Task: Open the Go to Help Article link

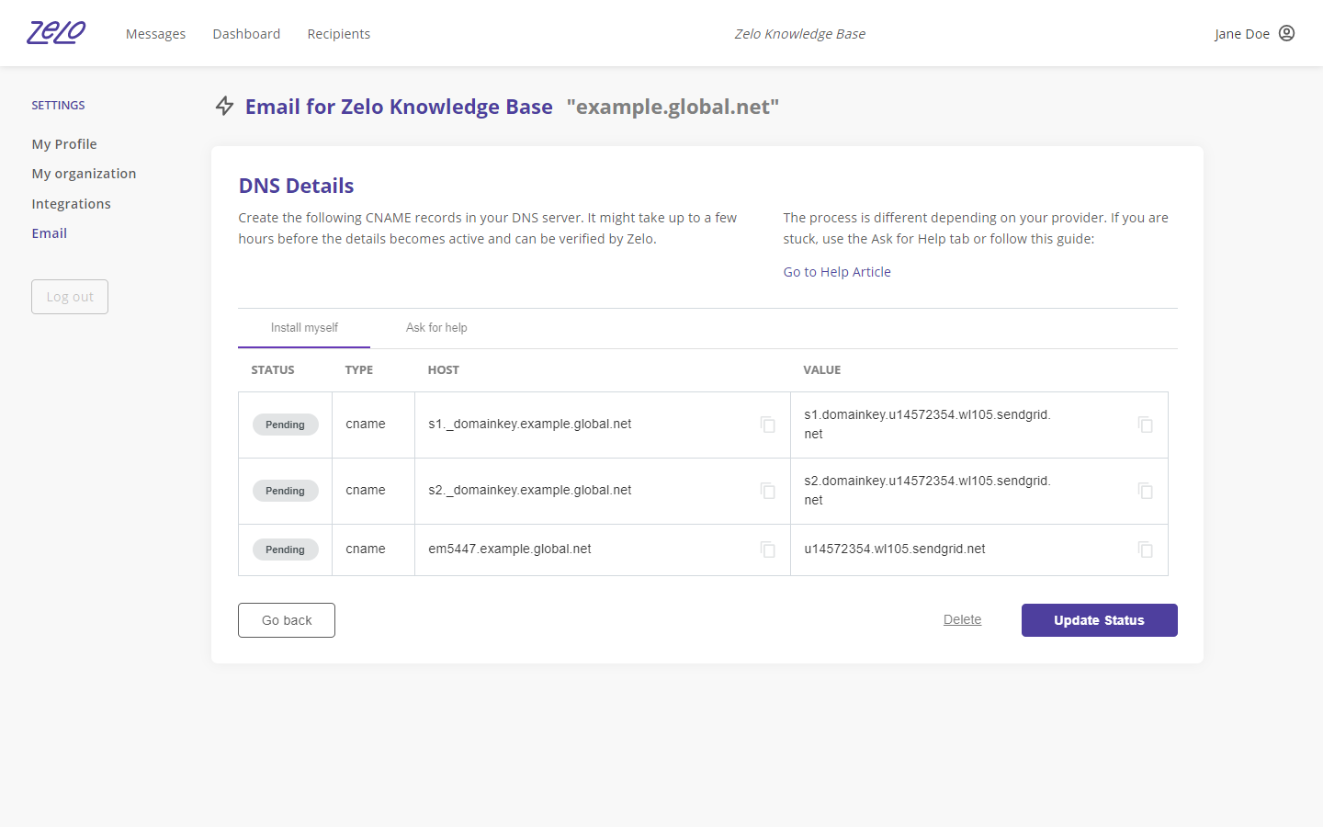Action: [837, 272]
